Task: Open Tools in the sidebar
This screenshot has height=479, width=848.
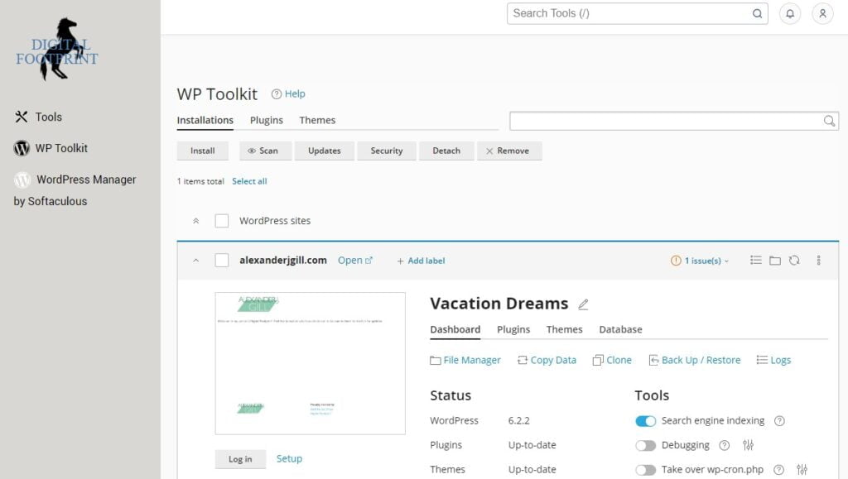Action: [38, 117]
